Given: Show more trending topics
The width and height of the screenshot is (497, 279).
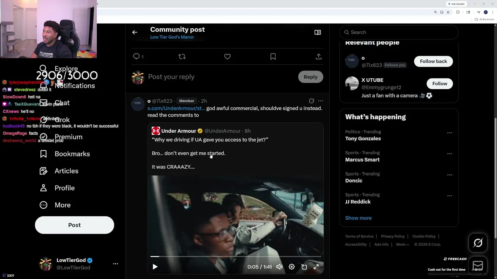Looking at the screenshot, I should [358, 218].
